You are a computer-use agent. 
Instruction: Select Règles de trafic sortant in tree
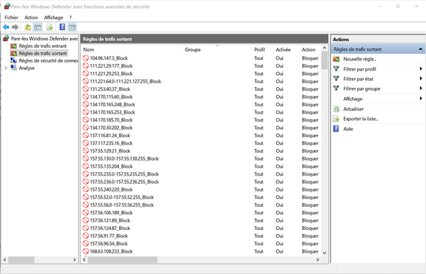pos(43,53)
